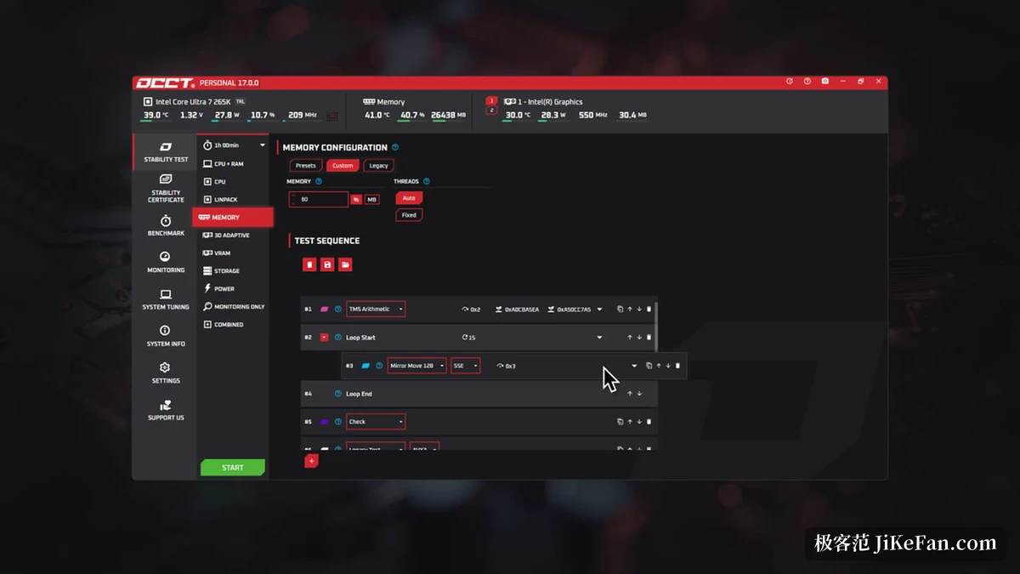
Task: Click the memory amount input field
Action: 319,200
